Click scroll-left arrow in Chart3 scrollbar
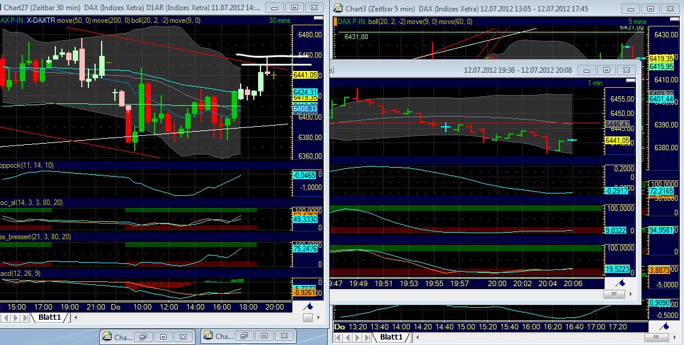 [x=417, y=337]
